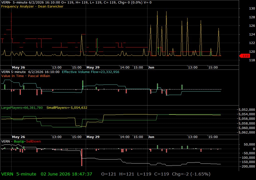Image resolution: width=256 pixels, height=180 pixels.
Task: Click the red 119 price marker
Action: tap(244, 56)
